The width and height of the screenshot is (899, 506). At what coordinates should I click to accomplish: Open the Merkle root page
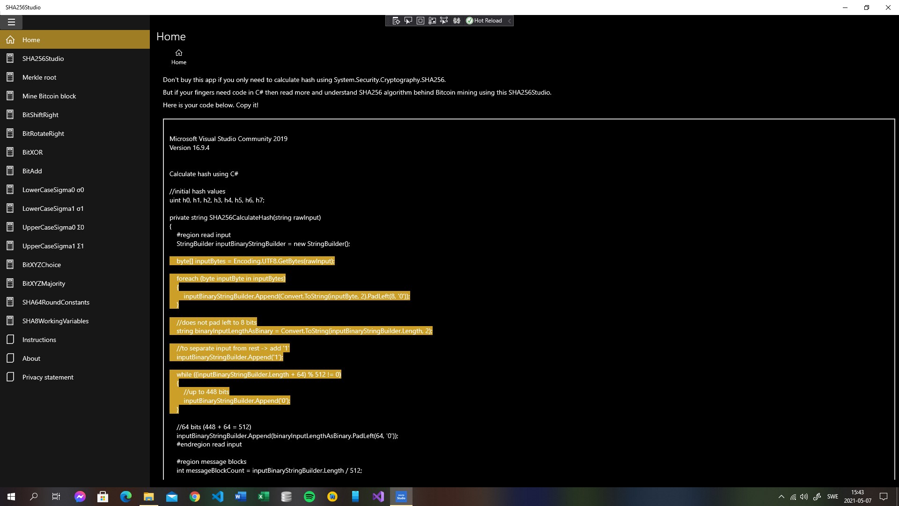pos(39,77)
